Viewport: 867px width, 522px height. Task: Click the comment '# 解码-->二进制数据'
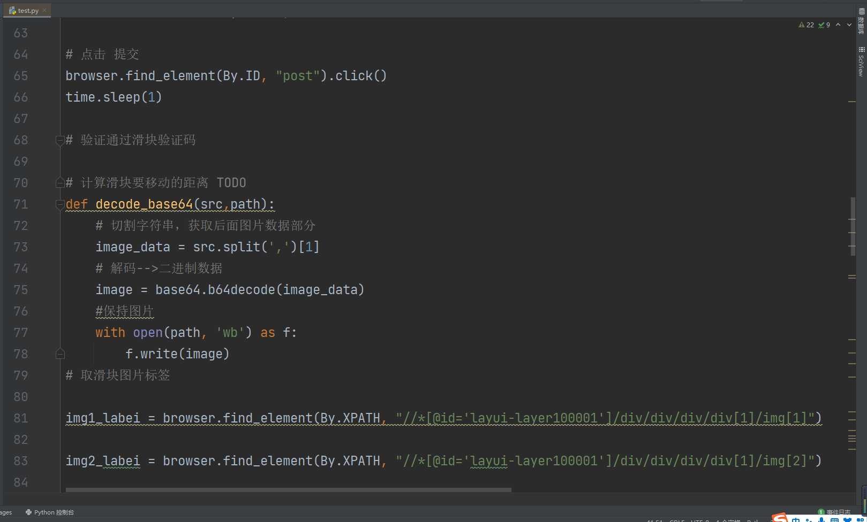click(159, 268)
